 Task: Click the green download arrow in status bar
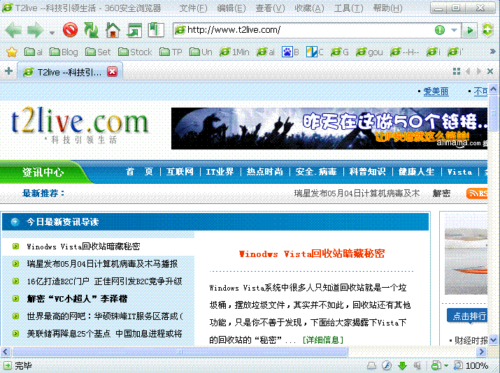click(402, 366)
